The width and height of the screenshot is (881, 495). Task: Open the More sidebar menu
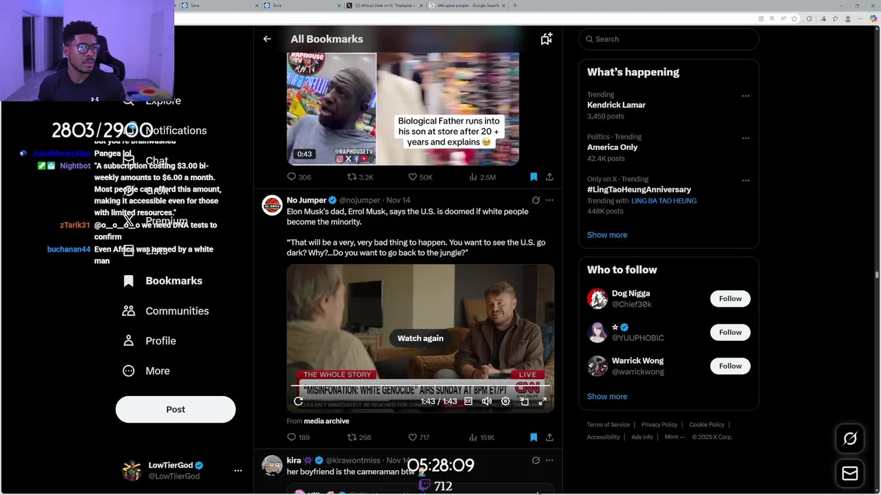146,371
